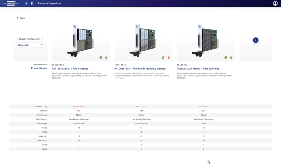Click green add icon on 40-510-021-S card

coord(101,58)
